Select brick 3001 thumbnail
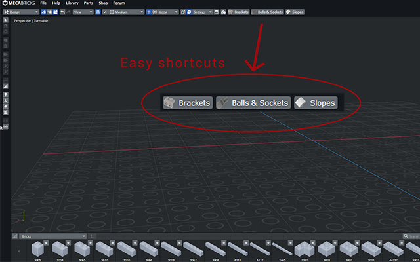Screen dimensions: 420x262 point(370,249)
